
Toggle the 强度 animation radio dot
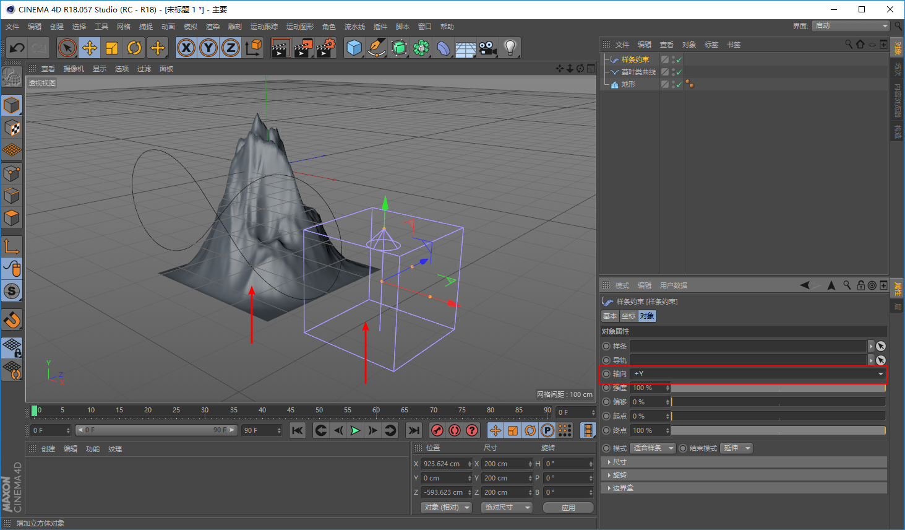click(x=606, y=388)
